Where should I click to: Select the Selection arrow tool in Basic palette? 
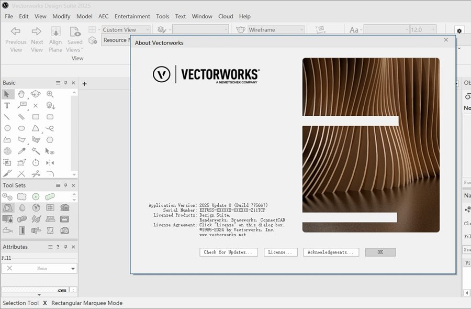pyautogui.click(x=7, y=94)
